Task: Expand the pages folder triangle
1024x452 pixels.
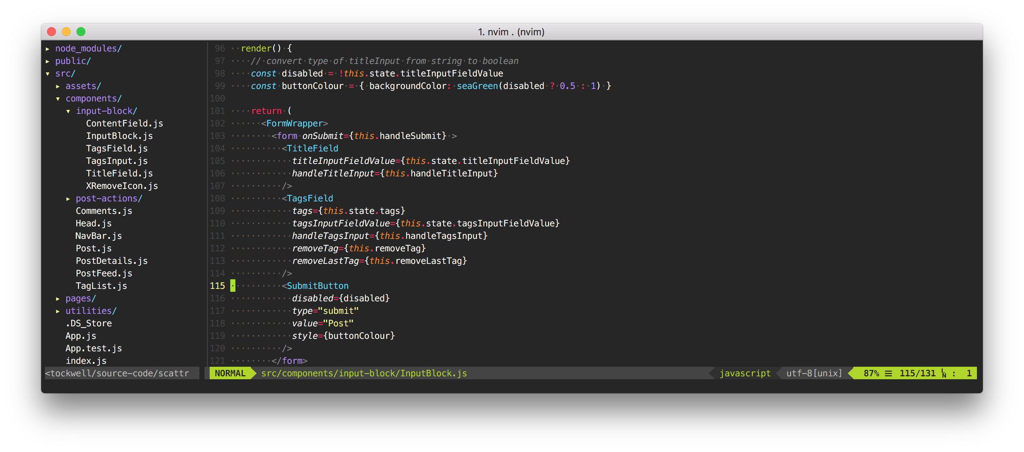Action: click(58, 299)
